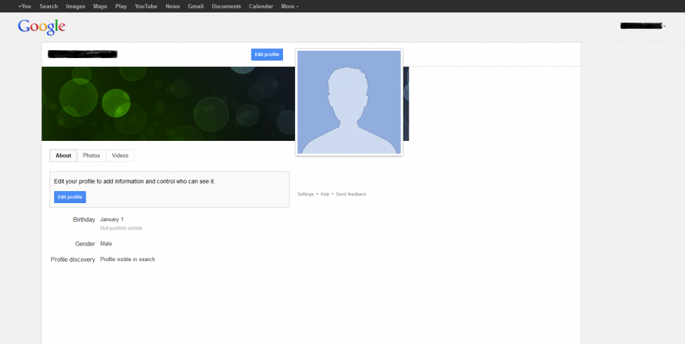Open the Help link

click(324, 194)
